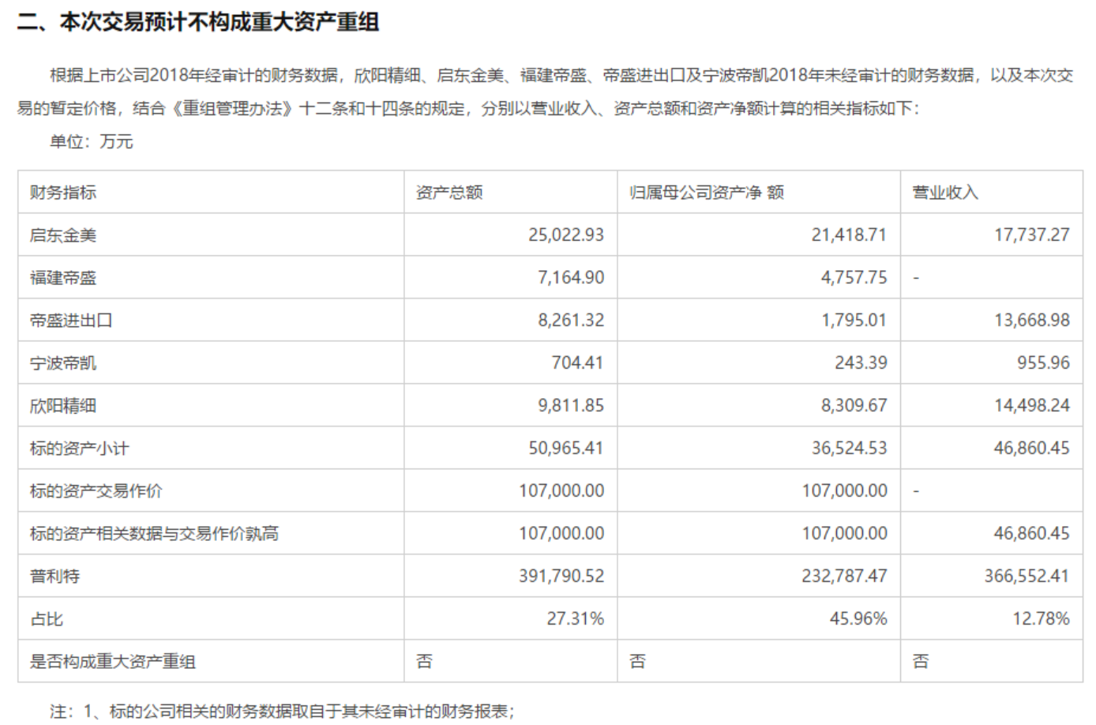Select heading 本次交易预计不构成重大资产重组
This screenshot has width=1096, height=725.
tap(220, 22)
